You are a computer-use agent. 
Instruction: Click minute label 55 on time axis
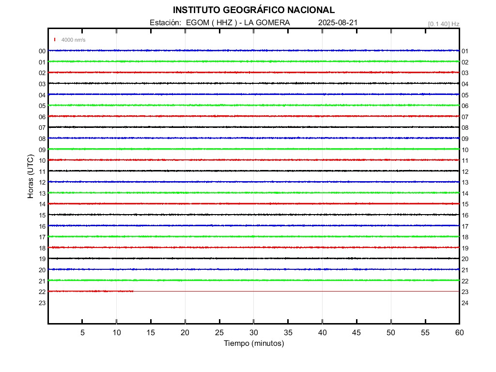point(425,332)
